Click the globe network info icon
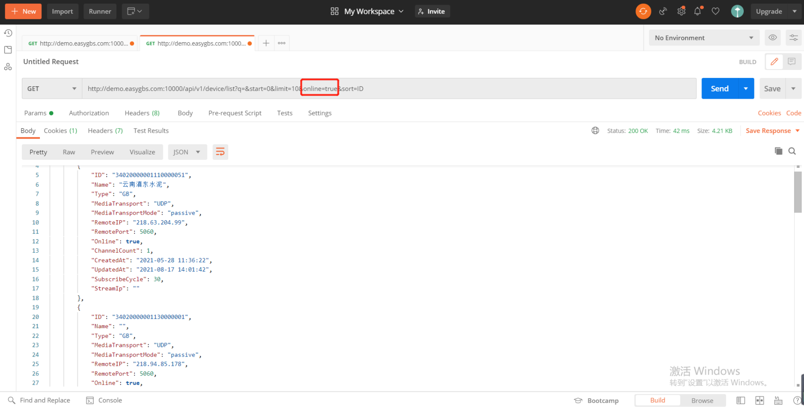Image resolution: width=804 pixels, height=407 pixels. click(595, 131)
